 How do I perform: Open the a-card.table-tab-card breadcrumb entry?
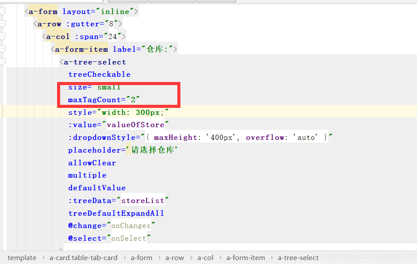tap(83, 257)
